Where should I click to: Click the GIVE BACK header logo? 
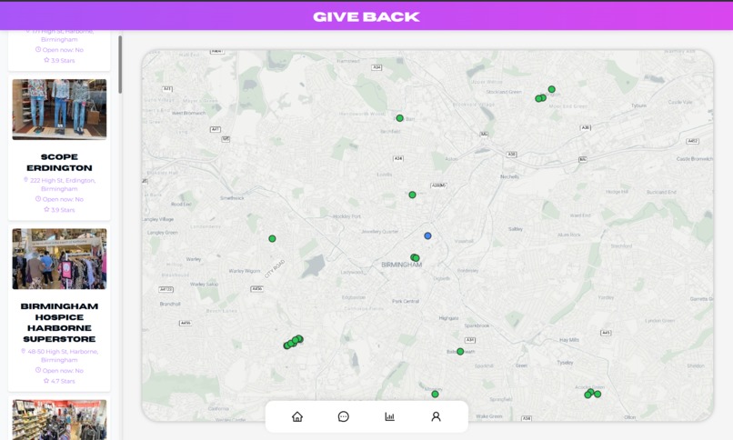pos(366,16)
